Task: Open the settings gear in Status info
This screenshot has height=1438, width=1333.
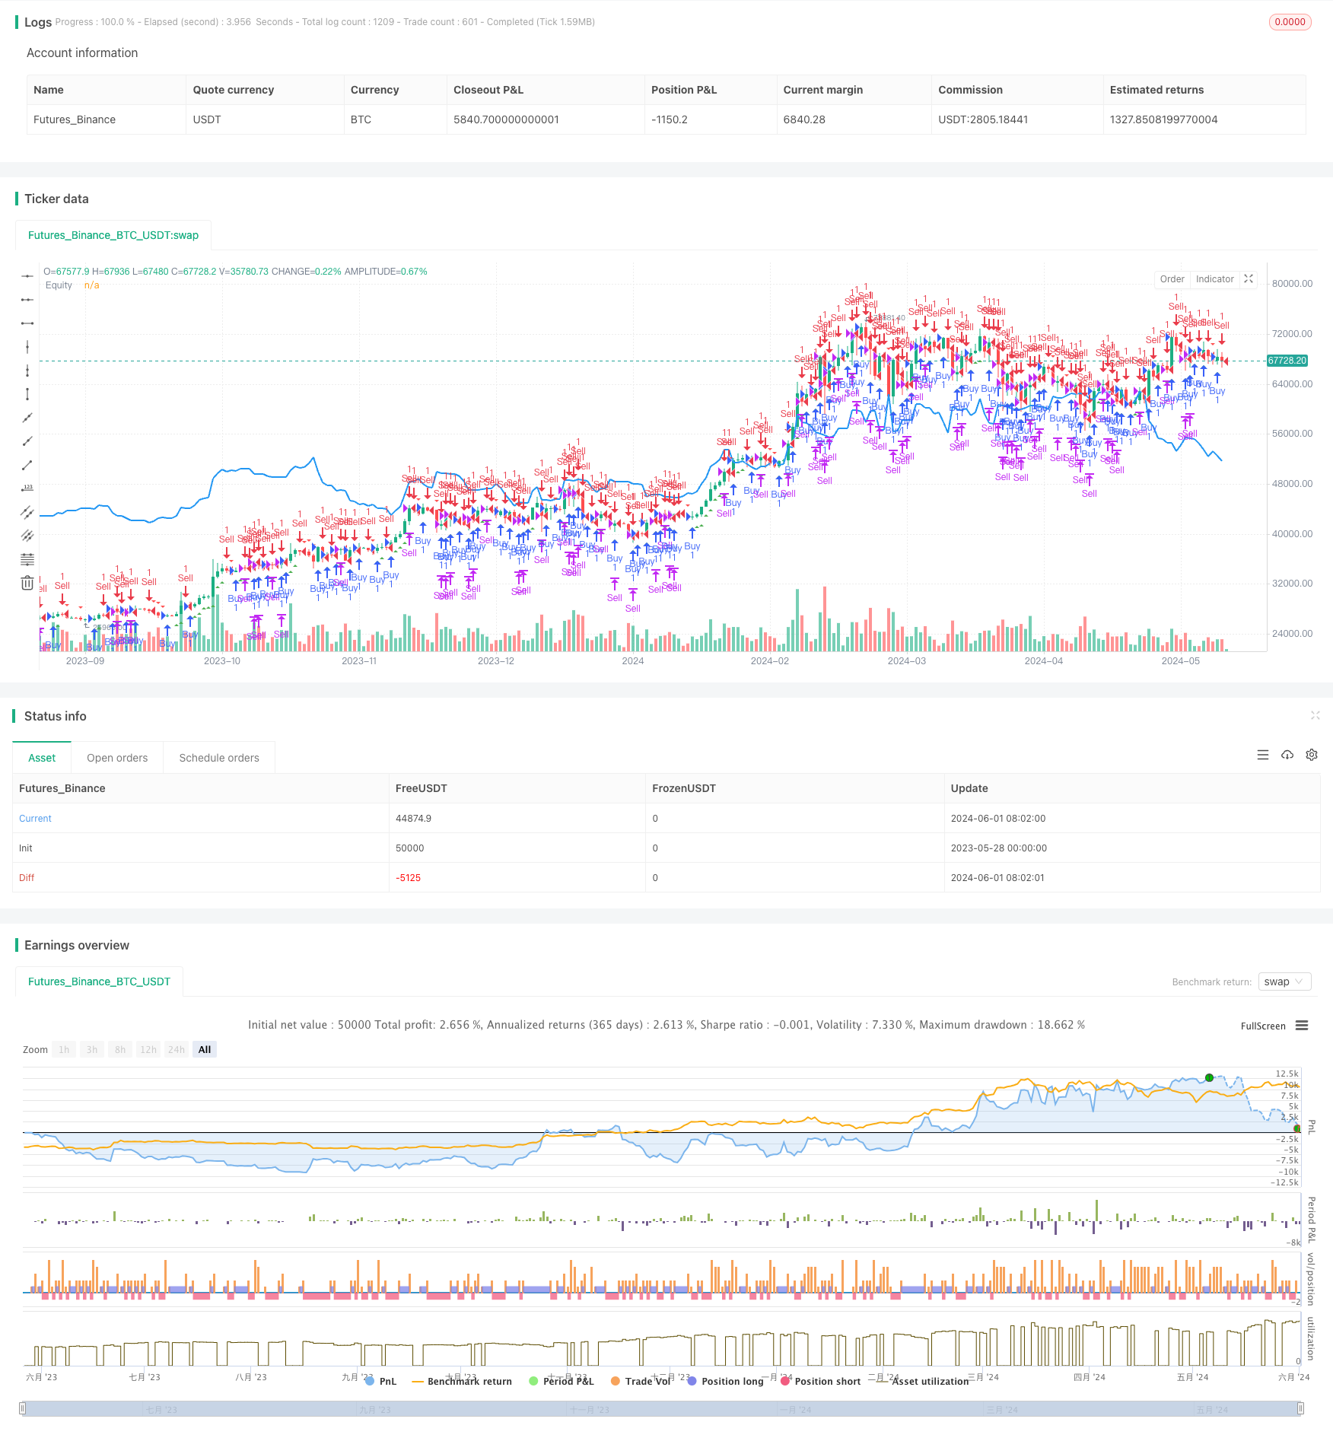Action: (1312, 755)
